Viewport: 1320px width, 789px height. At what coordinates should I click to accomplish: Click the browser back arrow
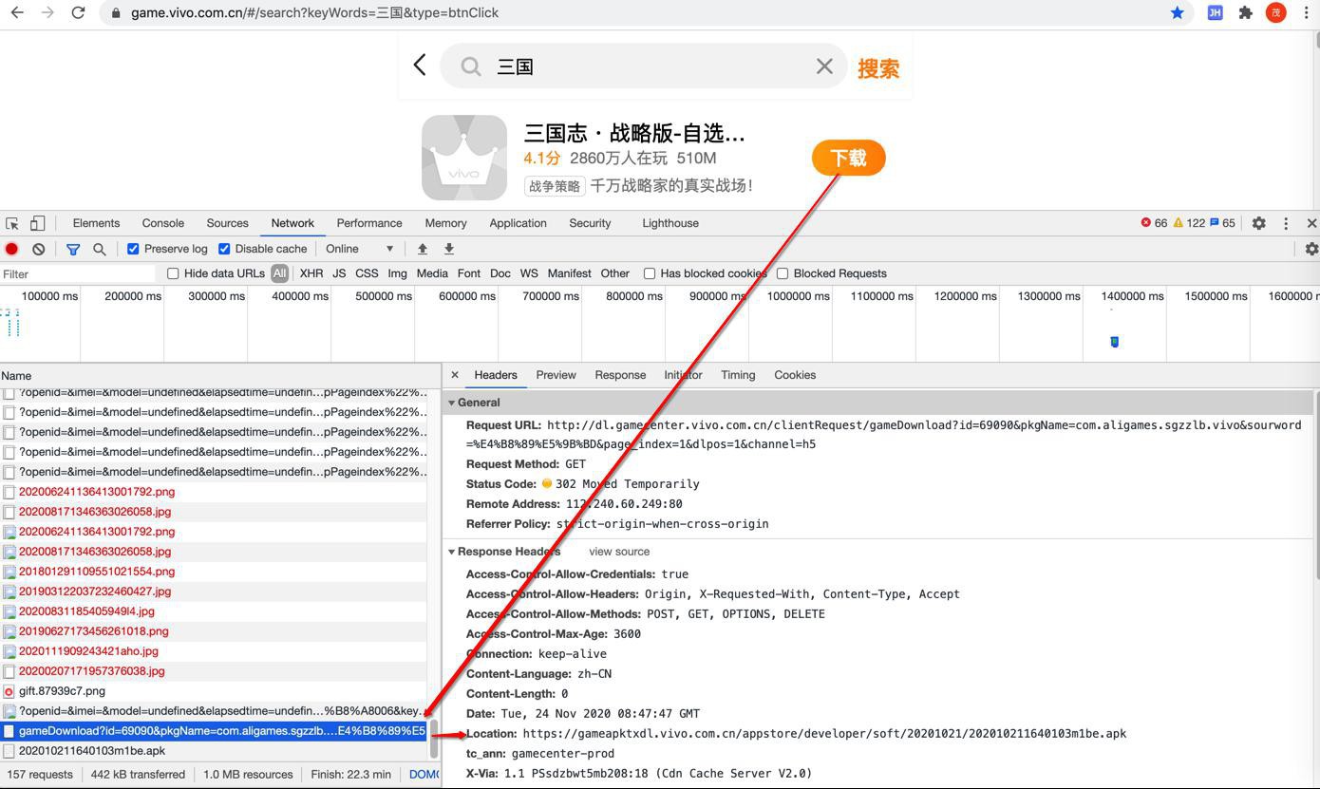pyautogui.click(x=17, y=12)
